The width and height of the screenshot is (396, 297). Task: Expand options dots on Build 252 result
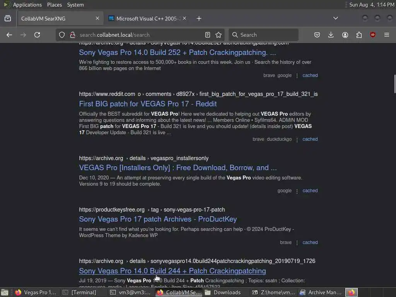297,75
